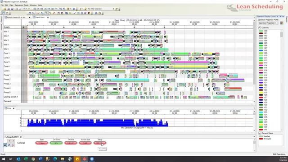The height and width of the screenshot is (162, 288).
Task: Select the Cure 4 resource row label
Action: (7, 66)
